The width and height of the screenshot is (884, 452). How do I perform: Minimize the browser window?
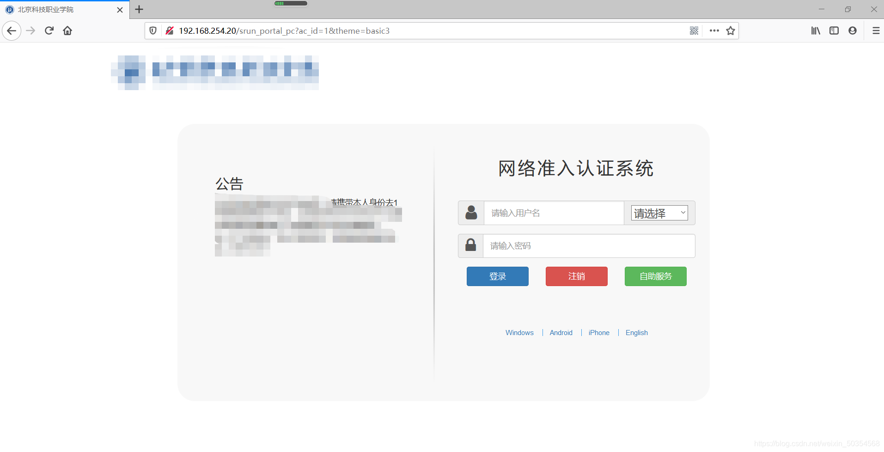click(822, 9)
